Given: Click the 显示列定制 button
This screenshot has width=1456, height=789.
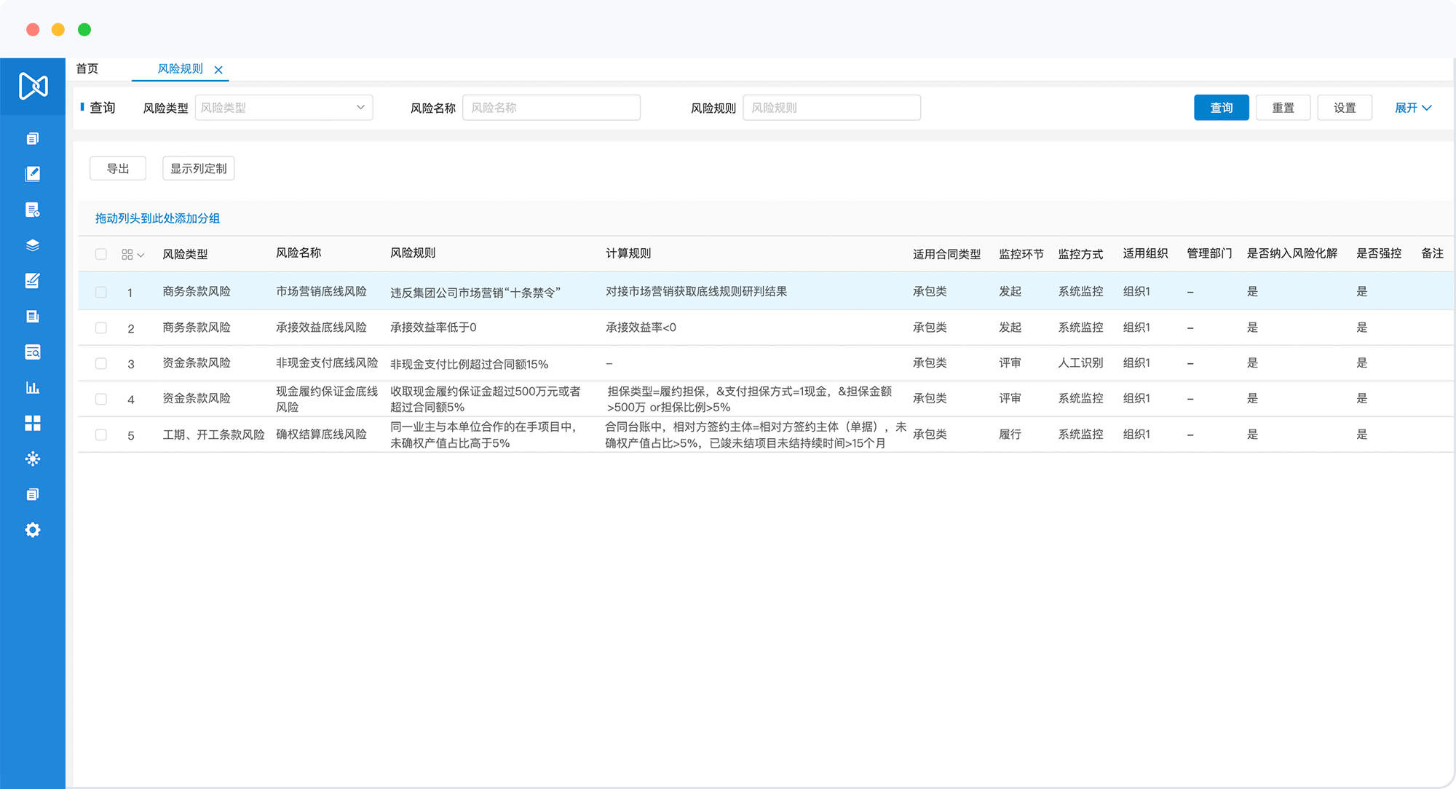Looking at the screenshot, I should (198, 168).
